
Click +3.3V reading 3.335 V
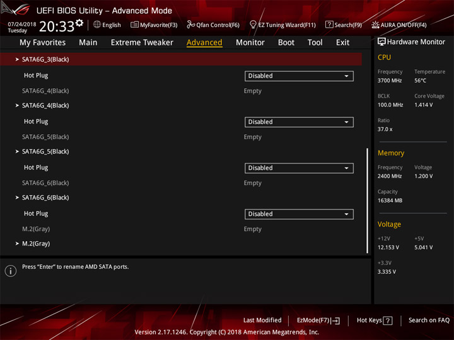click(x=387, y=272)
